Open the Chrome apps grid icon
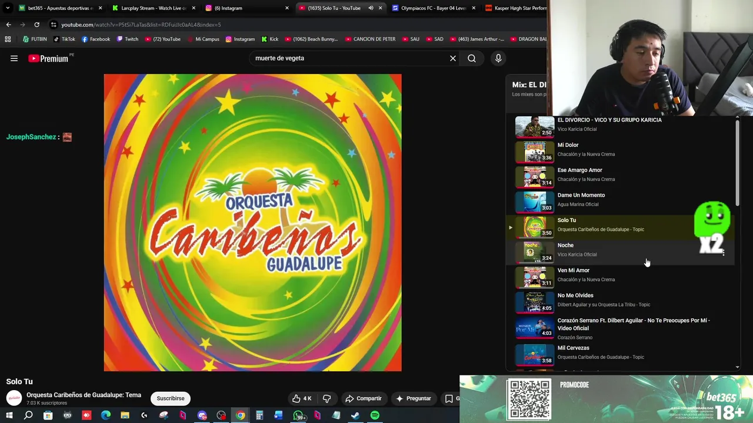This screenshot has width=753, height=423. pos(8,39)
